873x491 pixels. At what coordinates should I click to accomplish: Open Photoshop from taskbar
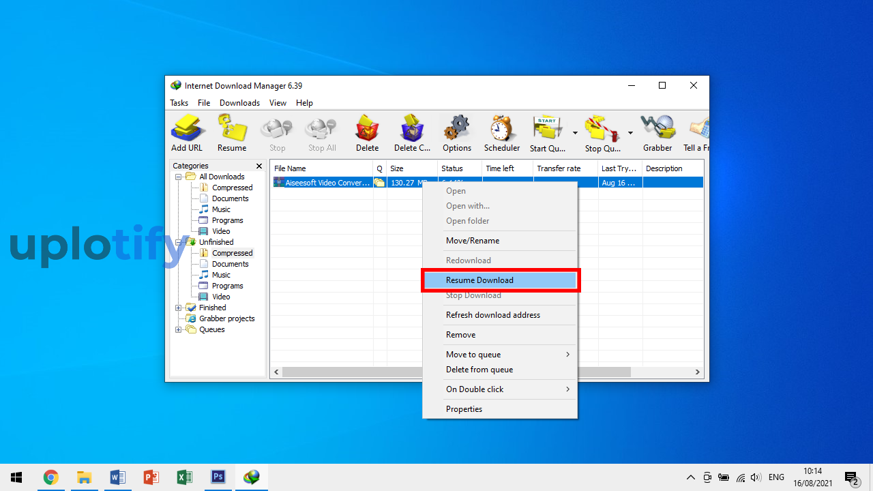tap(218, 477)
